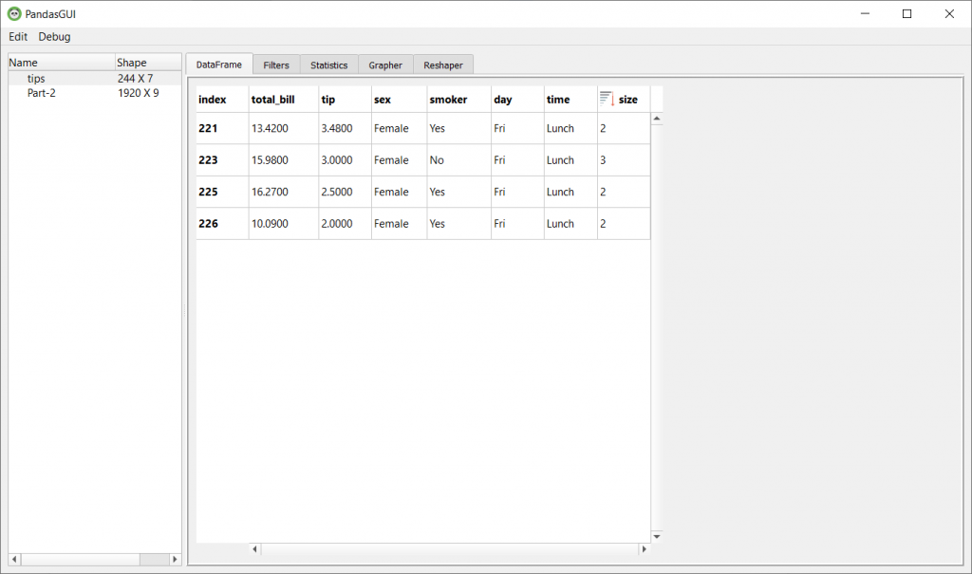Open the Debug menu
Image resolution: width=972 pixels, height=574 pixels.
(x=54, y=37)
